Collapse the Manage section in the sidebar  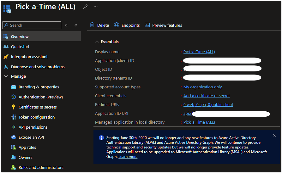(6, 76)
